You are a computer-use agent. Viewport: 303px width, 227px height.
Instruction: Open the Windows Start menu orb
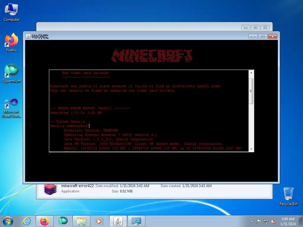[8, 221]
